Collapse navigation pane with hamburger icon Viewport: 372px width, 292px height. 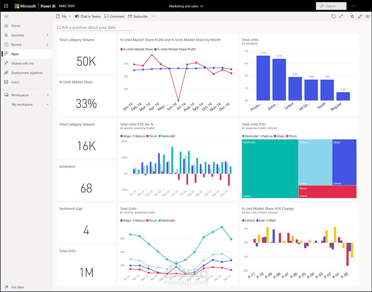(x=6, y=16)
